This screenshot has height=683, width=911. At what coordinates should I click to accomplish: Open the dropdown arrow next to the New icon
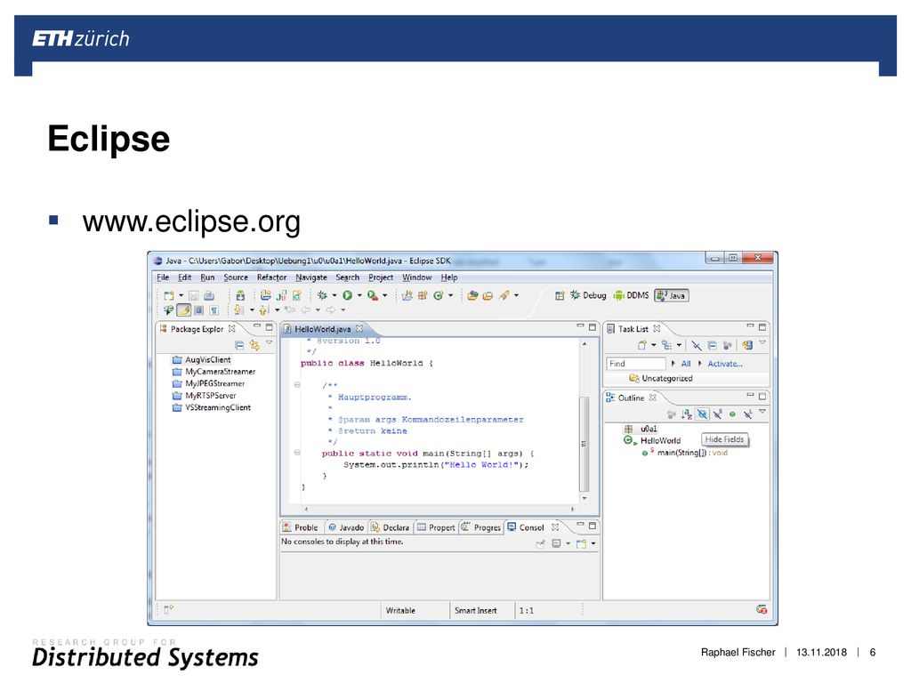pyautogui.click(x=181, y=295)
